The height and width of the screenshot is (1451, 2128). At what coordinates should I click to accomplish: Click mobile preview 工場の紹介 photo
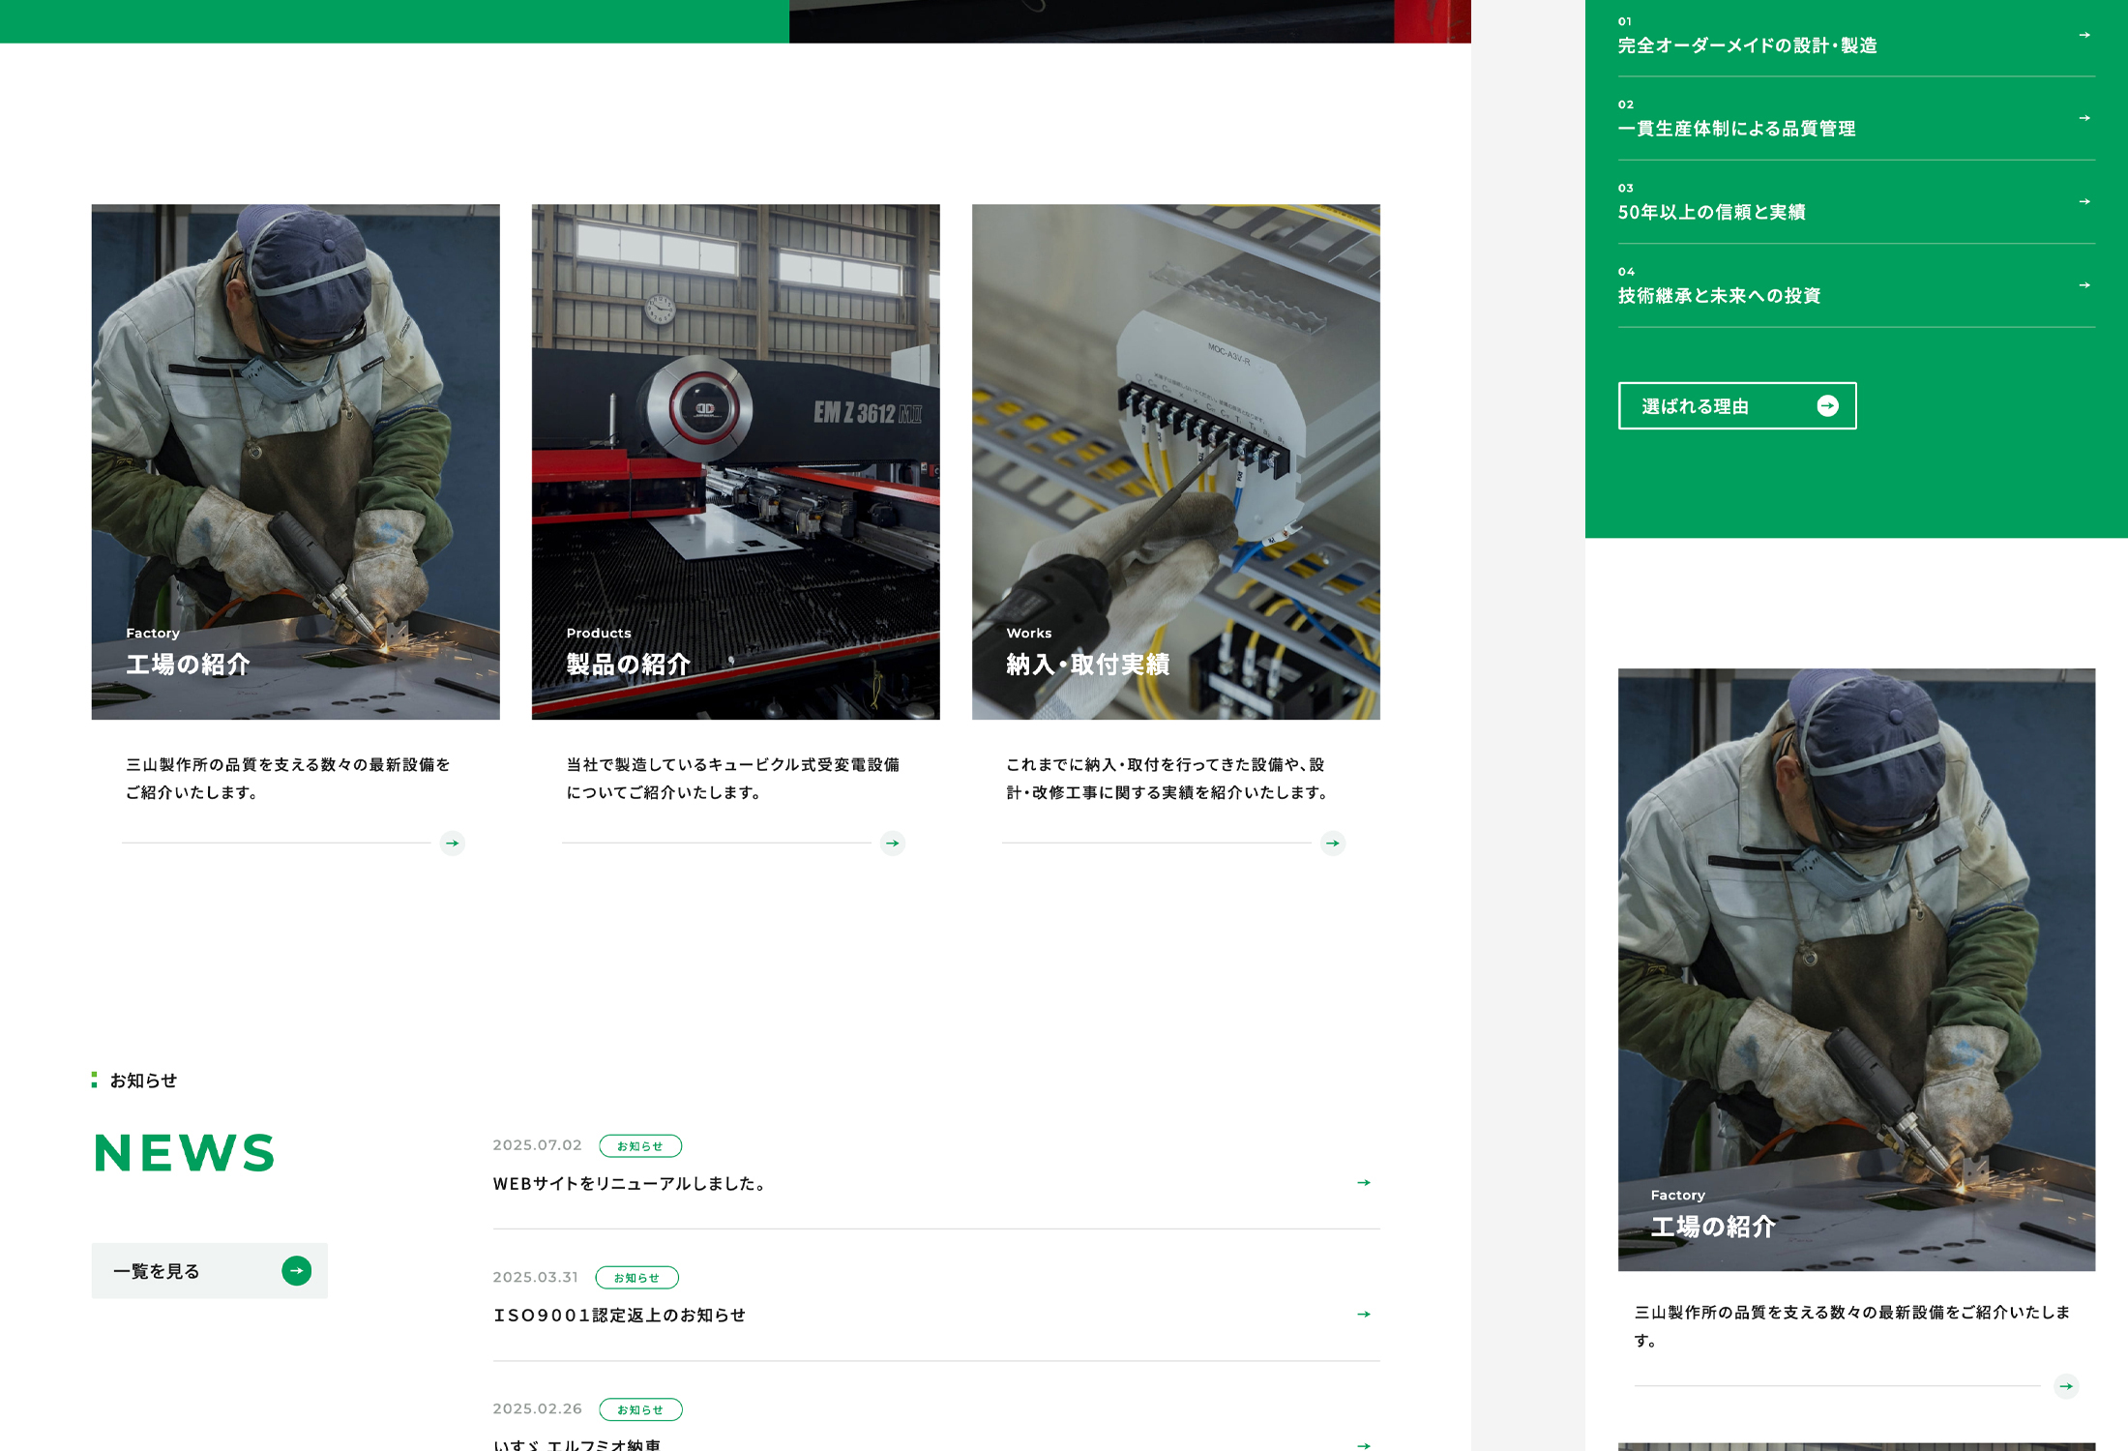1856,969
